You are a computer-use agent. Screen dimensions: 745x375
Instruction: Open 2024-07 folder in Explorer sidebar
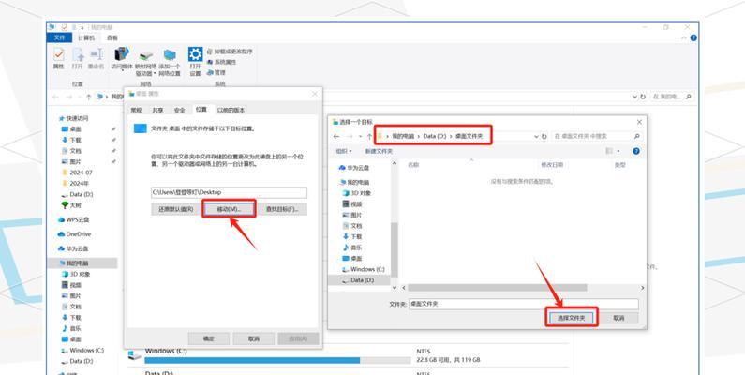click(x=78, y=172)
